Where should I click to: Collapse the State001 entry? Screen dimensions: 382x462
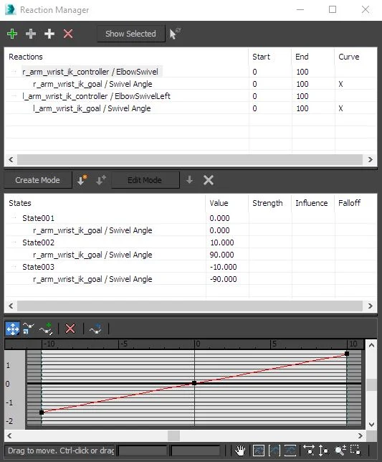14,218
